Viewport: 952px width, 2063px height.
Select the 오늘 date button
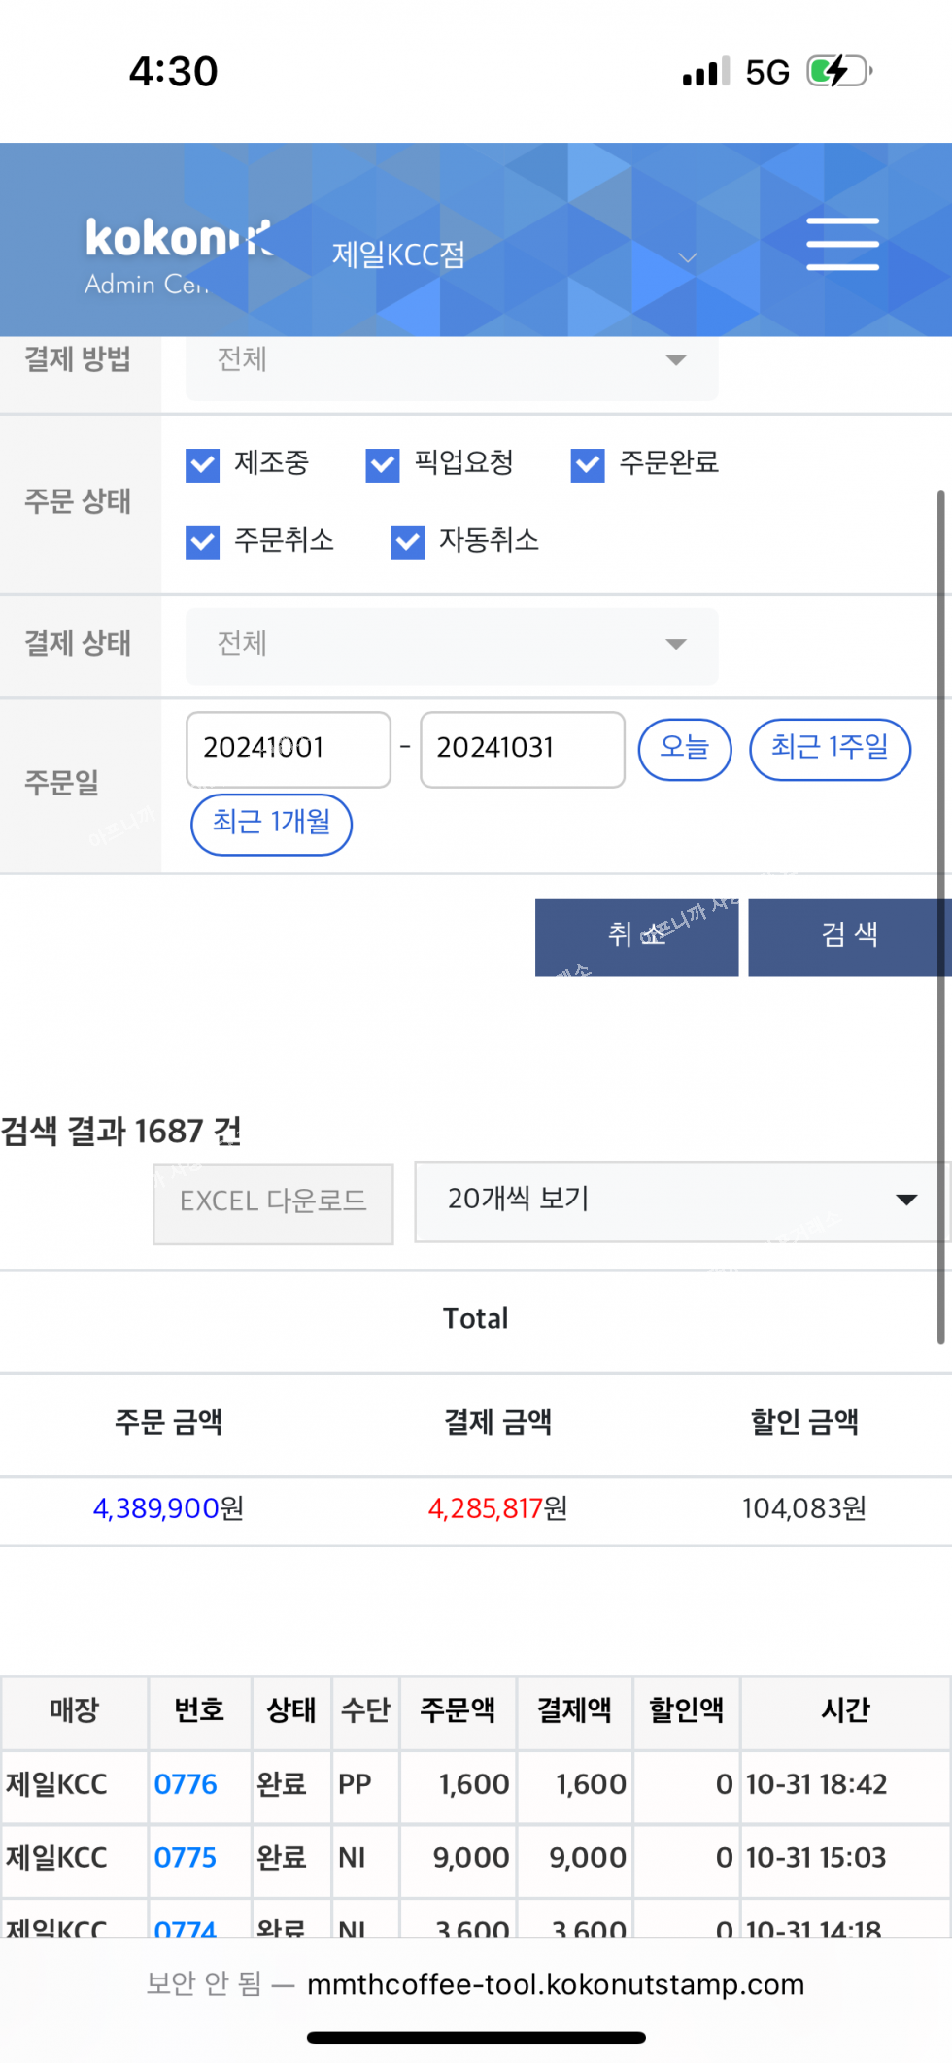pyautogui.click(x=684, y=748)
